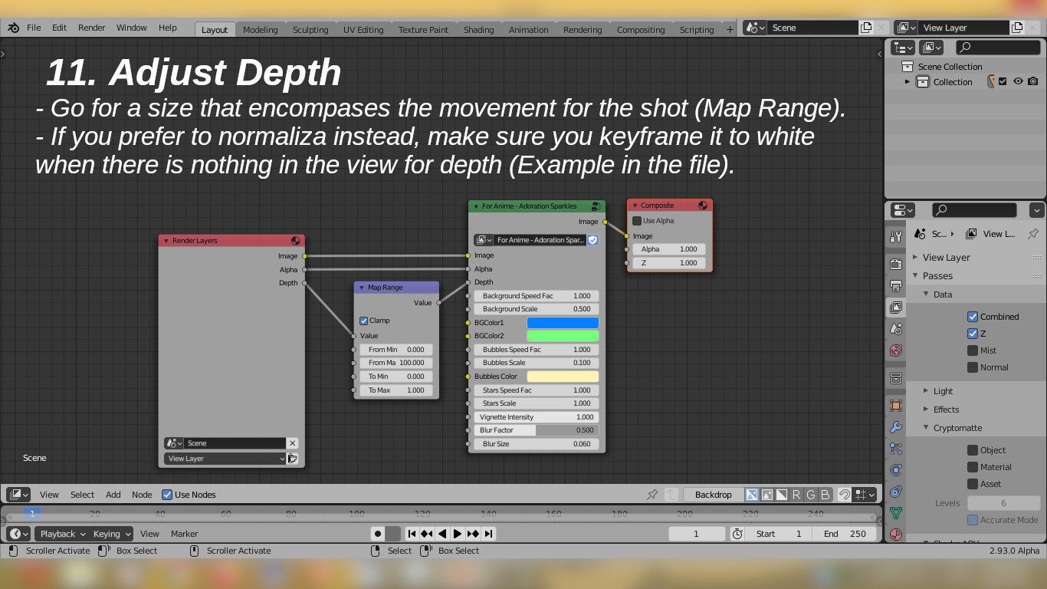Viewport: 1047px width, 589px height.
Task: Click the End frame field
Action: 845,534
